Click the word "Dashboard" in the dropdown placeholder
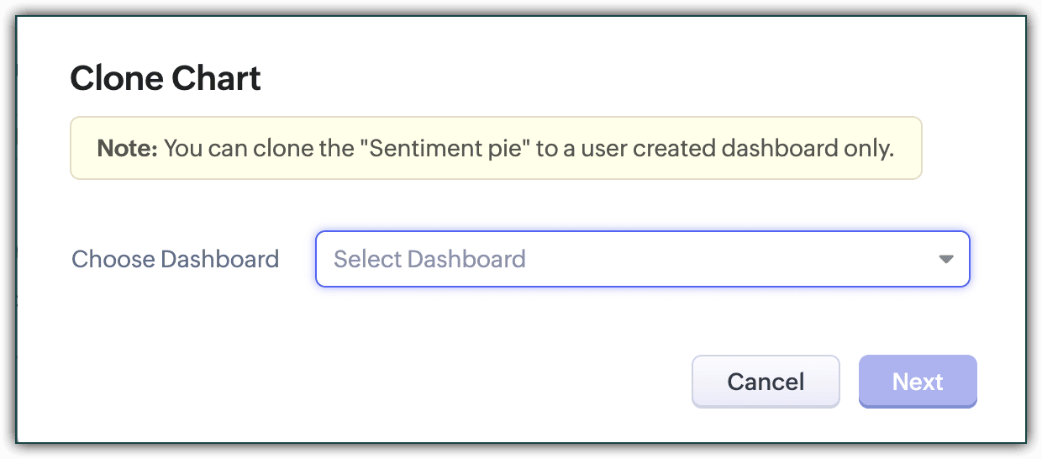This screenshot has width=1042, height=459. (x=466, y=259)
